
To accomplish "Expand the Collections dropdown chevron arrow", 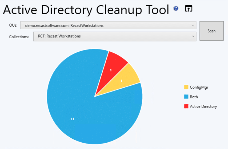I will pos(193,36).
